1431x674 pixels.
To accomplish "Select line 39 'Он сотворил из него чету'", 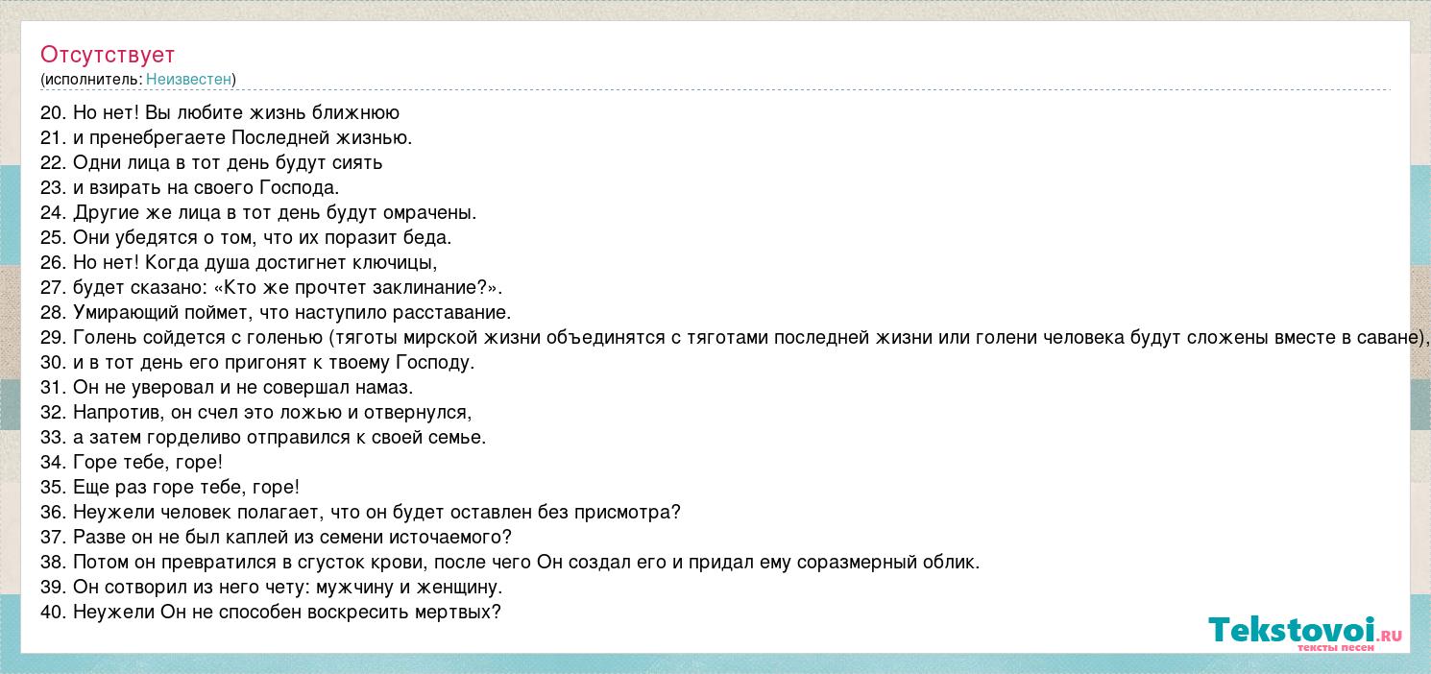I will point(272,587).
